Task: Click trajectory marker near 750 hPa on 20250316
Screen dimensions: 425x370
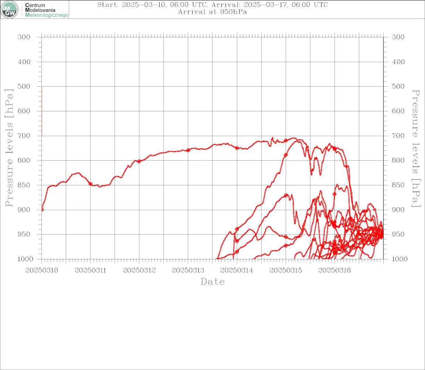Action: coord(334,148)
